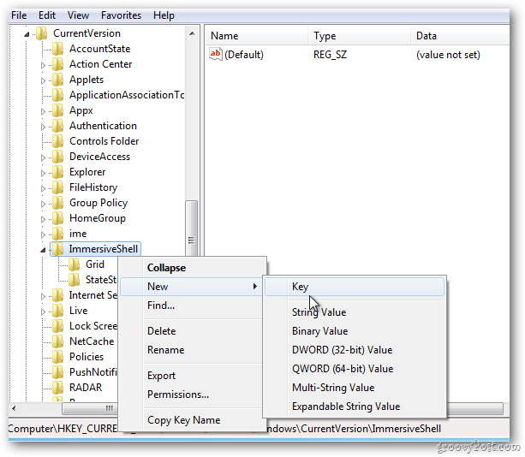Click the StateSt subkey folder icon

coord(74,280)
